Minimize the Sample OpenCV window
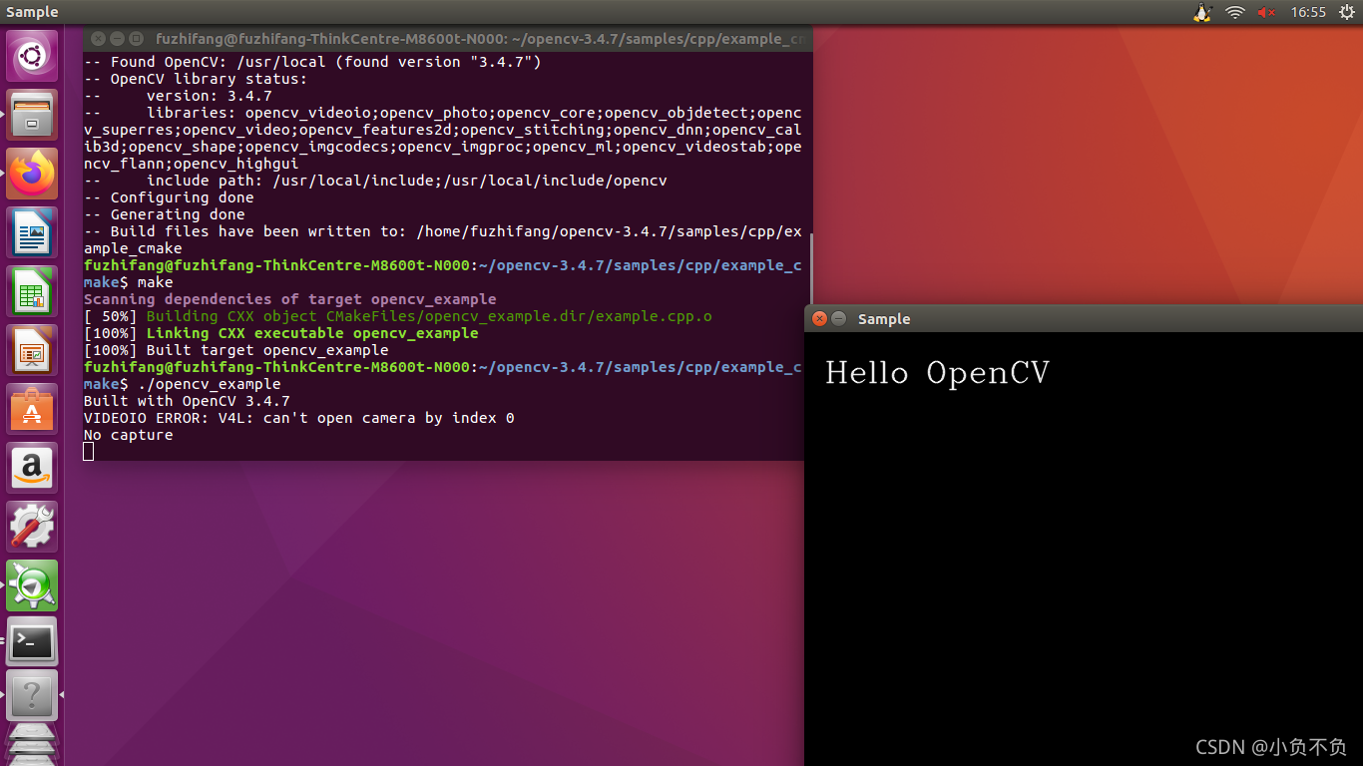This screenshot has width=1363, height=766. click(x=838, y=319)
